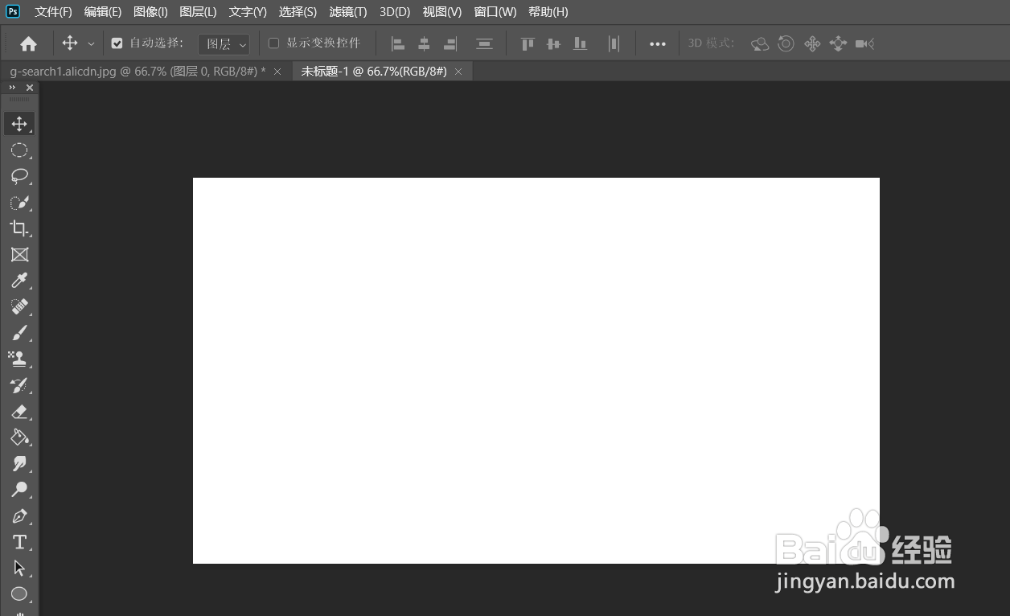Open the 选择(S) menu
This screenshot has width=1010, height=616.
[298, 11]
